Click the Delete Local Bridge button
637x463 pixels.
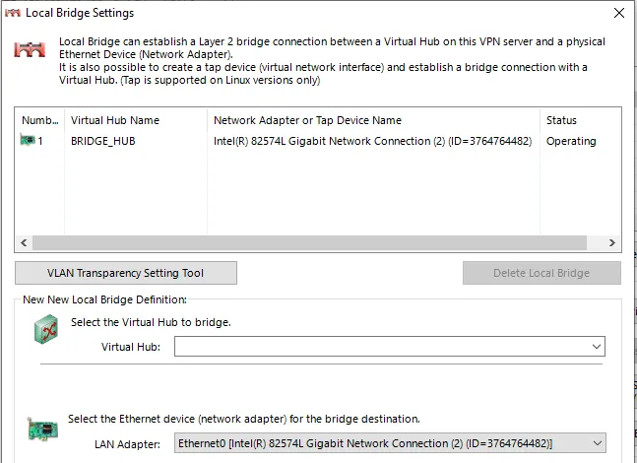coord(541,273)
